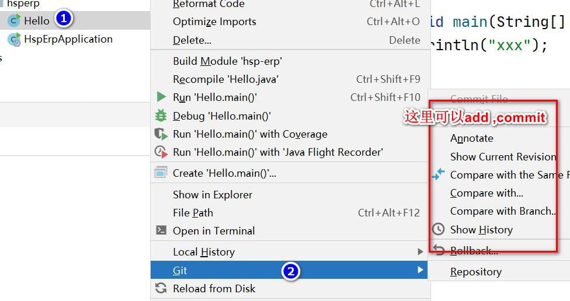This screenshot has width=570, height=301.
Task: Expand the Local History submenu arrow
Action: pyautogui.click(x=419, y=252)
